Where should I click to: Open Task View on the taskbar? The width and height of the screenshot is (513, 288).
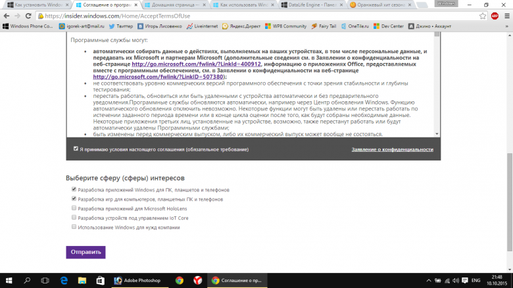pyautogui.click(x=45, y=281)
